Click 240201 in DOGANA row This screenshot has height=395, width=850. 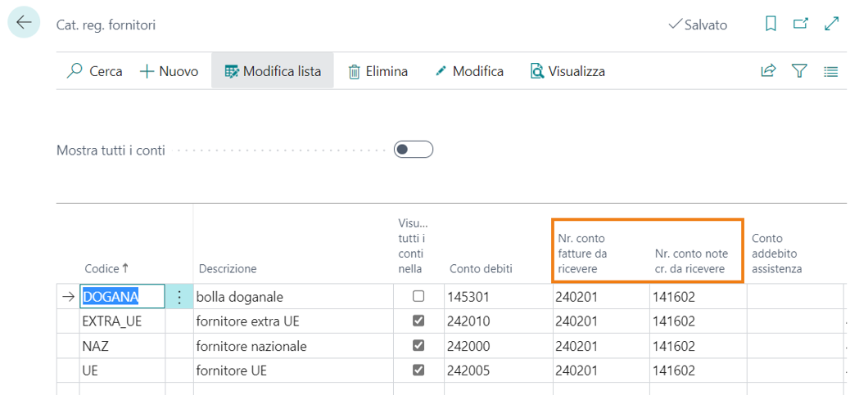point(601,297)
